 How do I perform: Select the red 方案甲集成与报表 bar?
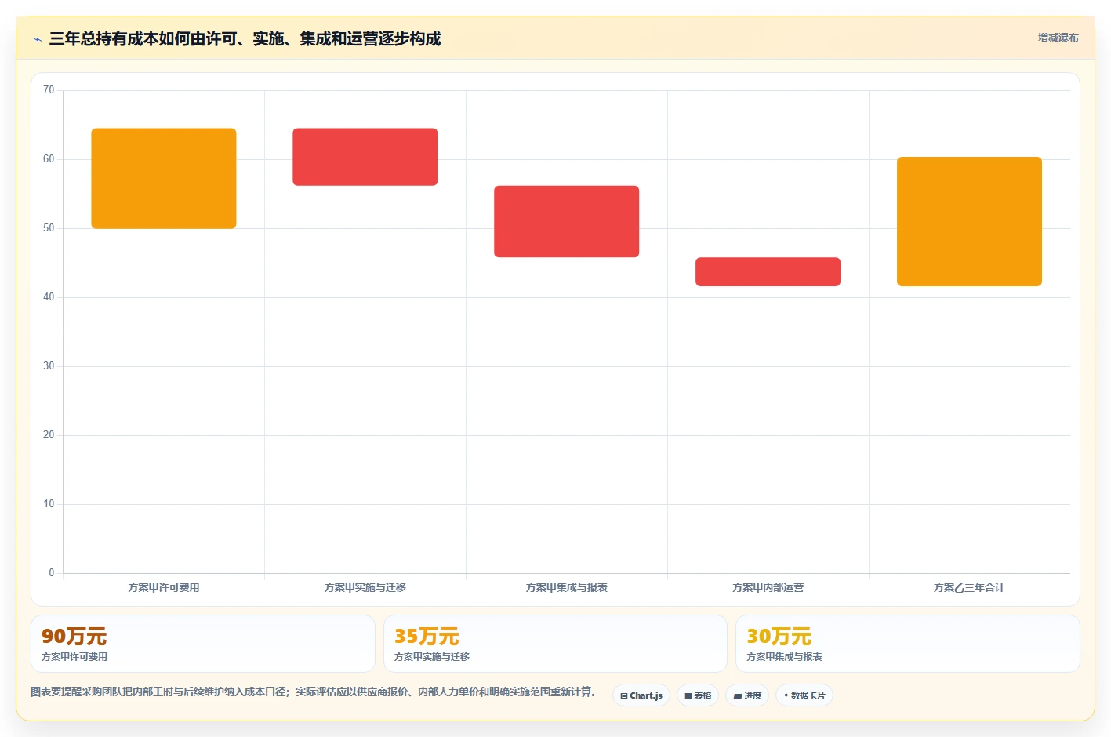(567, 221)
